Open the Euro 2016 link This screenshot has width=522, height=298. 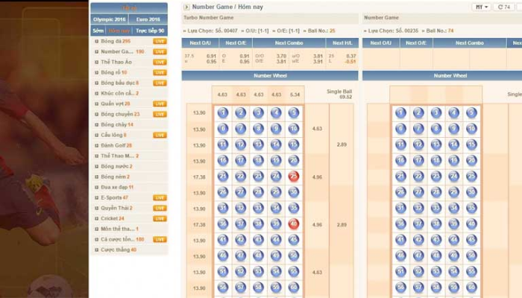[149, 19]
